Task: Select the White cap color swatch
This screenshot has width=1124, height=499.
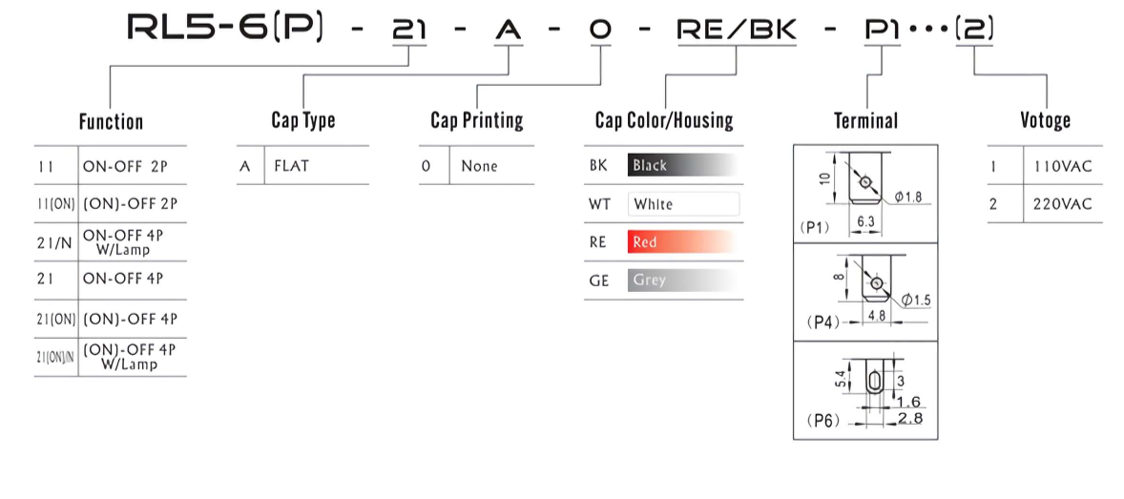Action: click(683, 204)
